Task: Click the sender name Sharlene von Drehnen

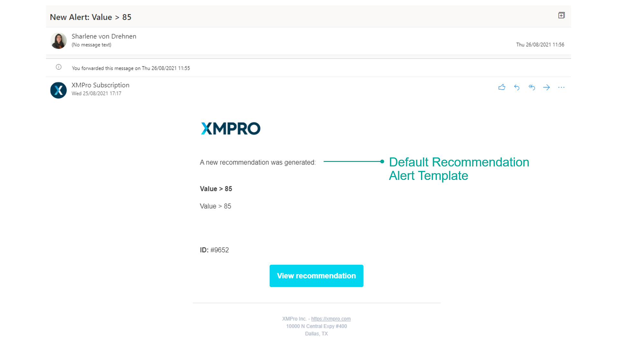Action: (x=104, y=36)
